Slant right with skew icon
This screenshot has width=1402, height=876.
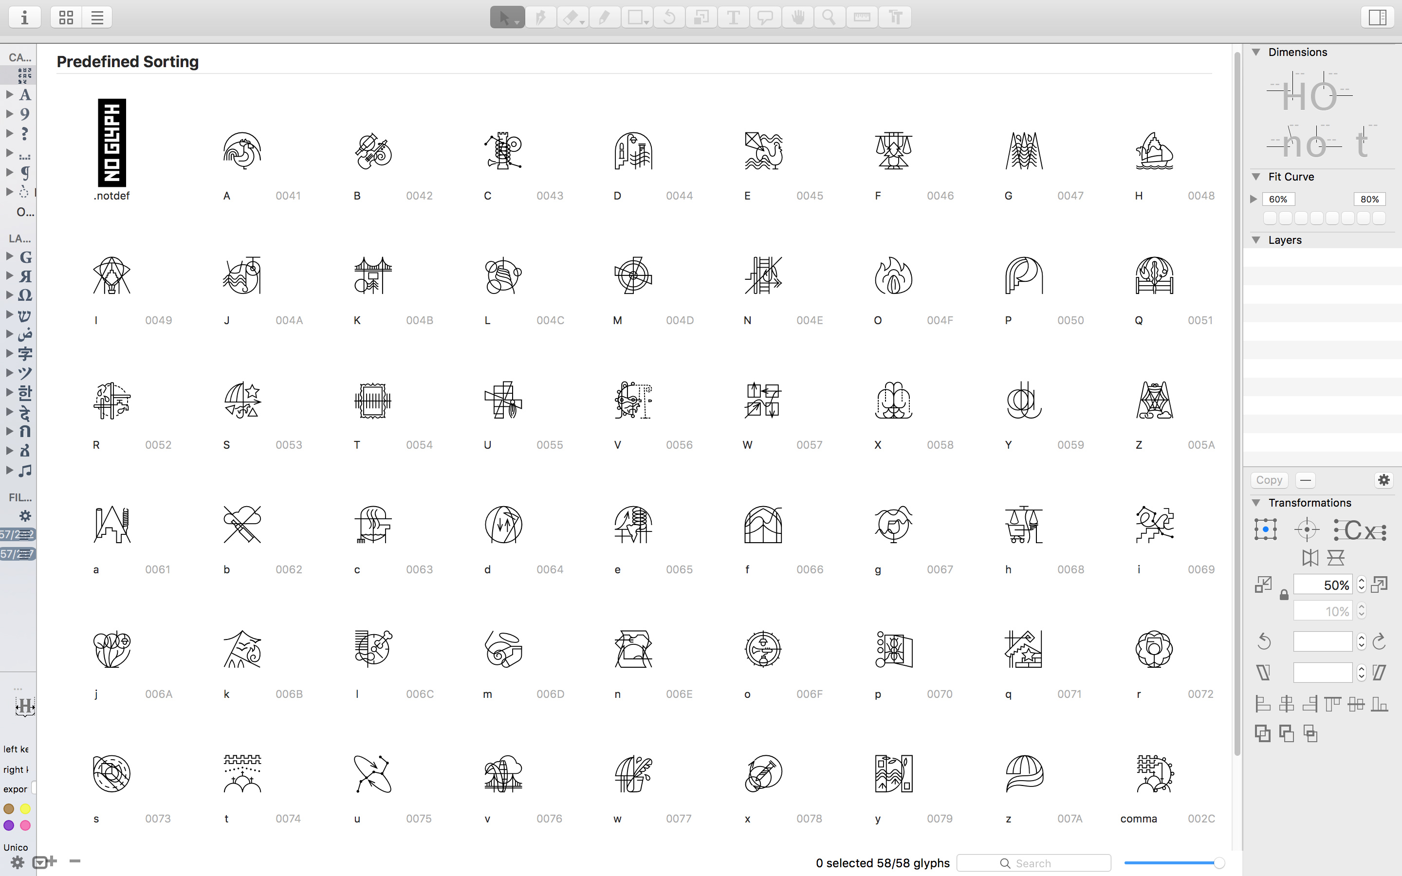point(1380,673)
